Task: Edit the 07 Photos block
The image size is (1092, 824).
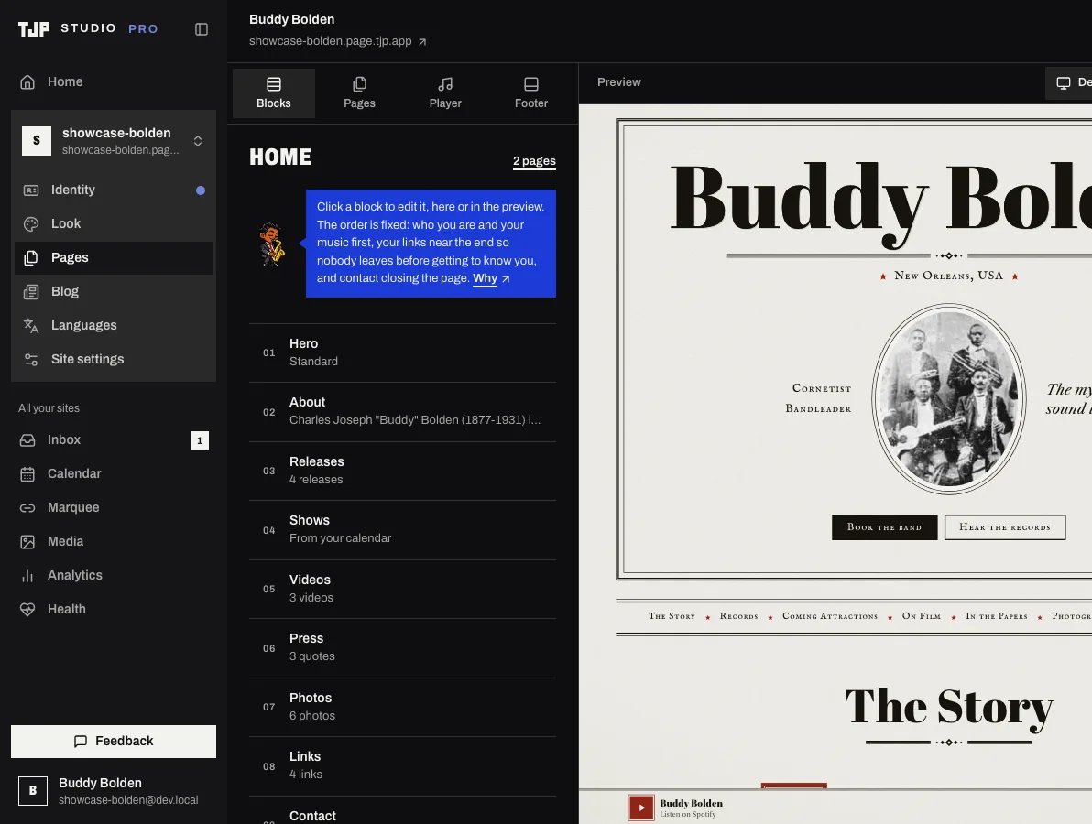Action: click(402, 707)
